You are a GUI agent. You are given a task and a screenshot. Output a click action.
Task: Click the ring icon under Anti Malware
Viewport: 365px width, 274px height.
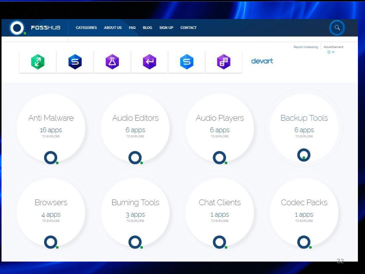pyautogui.click(x=51, y=158)
